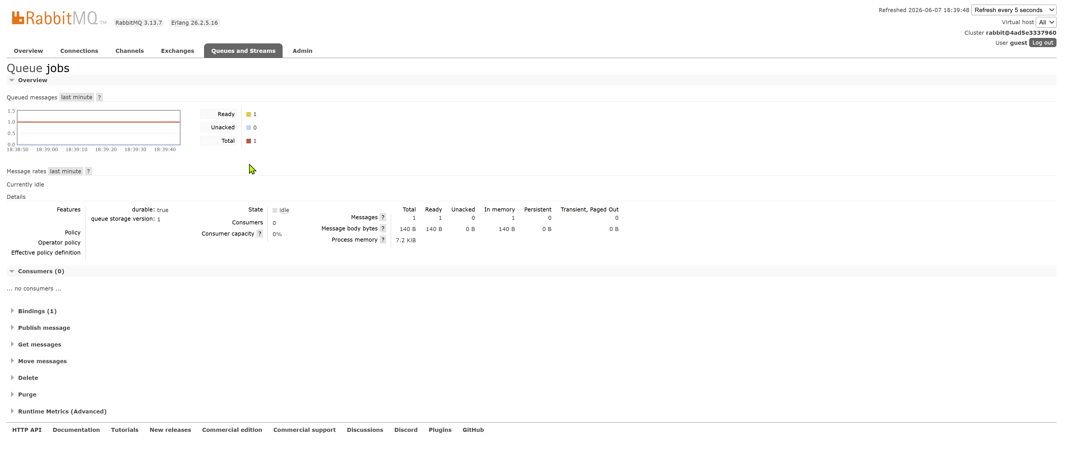Click the RabbitMQ logo

[59, 18]
